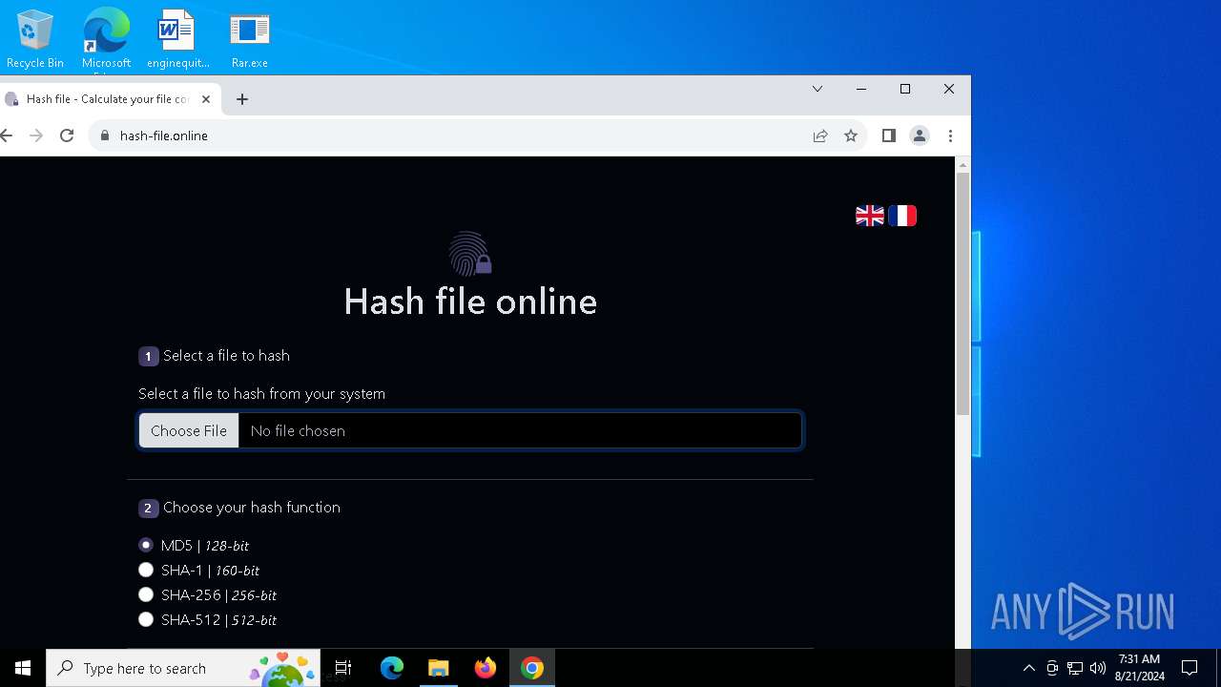Open the volume control in system tray
Viewport: 1221px width, 687px height.
pyautogui.click(x=1098, y=668)
